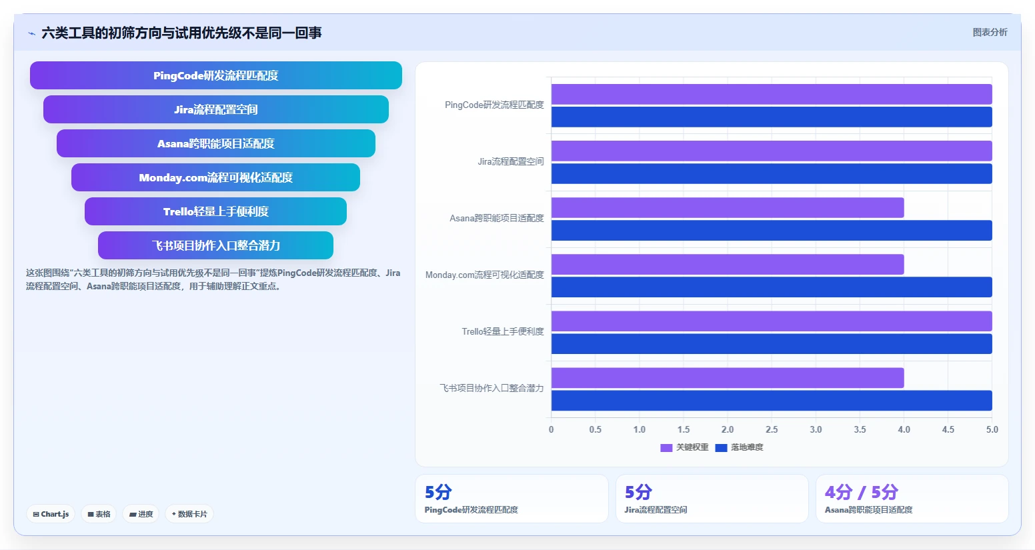Click the blue 飞书项目 落地难度 bar
1035x550 pixels.
pos(772,400)
